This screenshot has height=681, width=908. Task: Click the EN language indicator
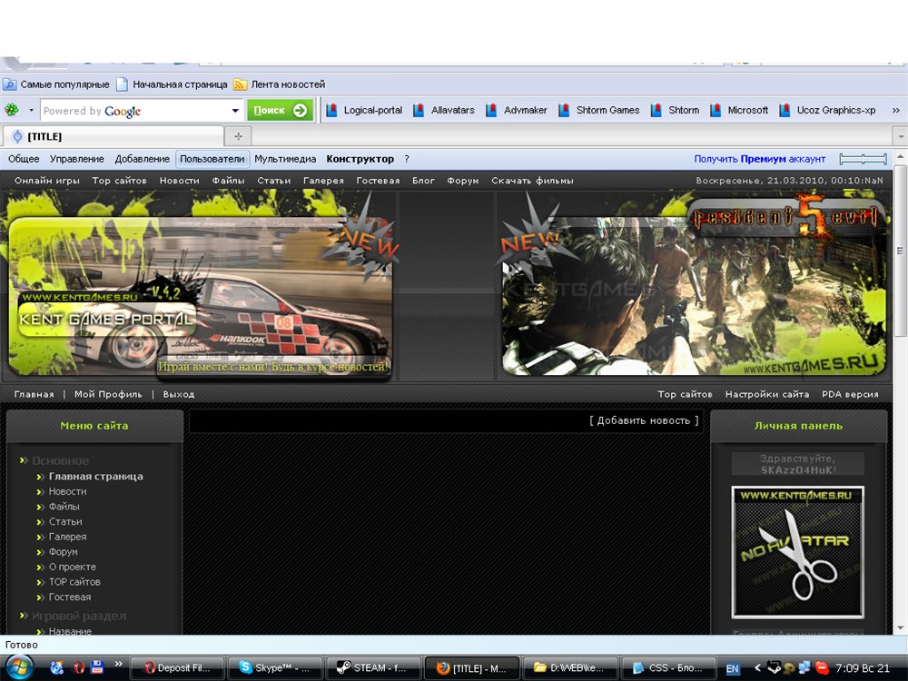(733, 669)
